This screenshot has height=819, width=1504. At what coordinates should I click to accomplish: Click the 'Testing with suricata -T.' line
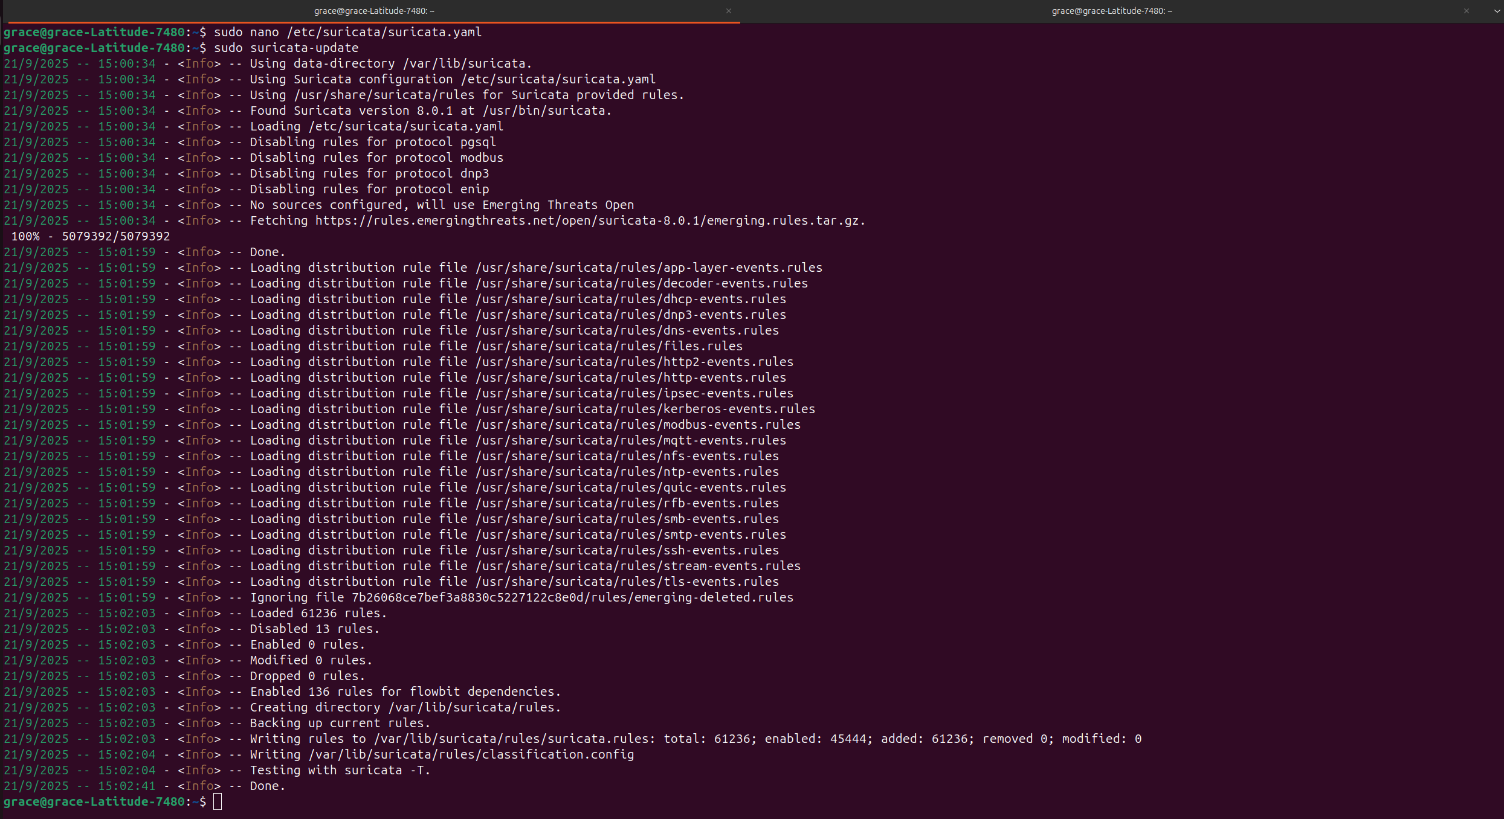coord(340,770)
